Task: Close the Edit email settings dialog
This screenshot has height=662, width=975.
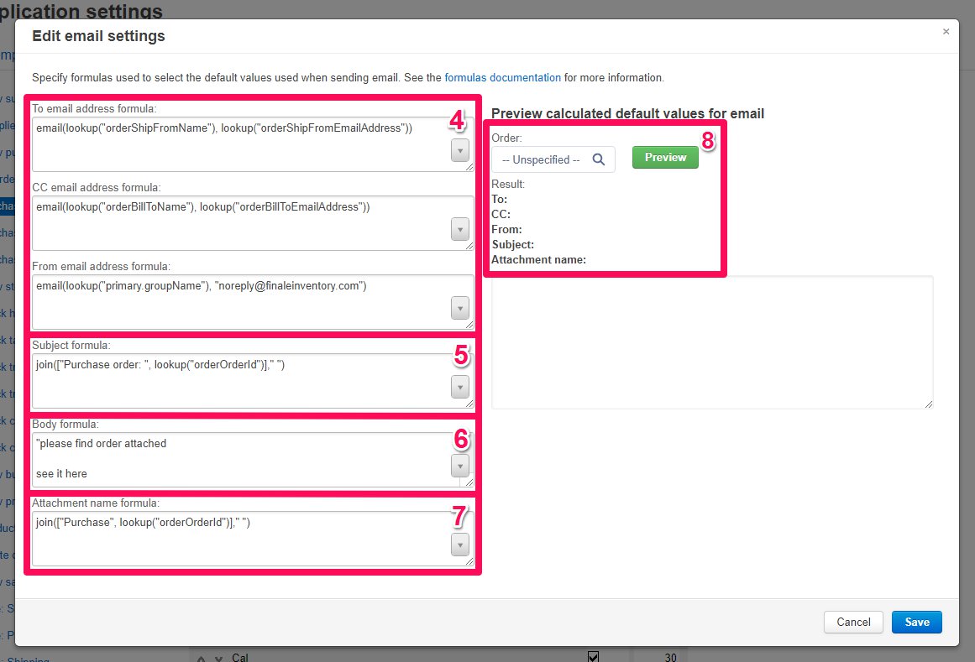Action: [946, 32]
